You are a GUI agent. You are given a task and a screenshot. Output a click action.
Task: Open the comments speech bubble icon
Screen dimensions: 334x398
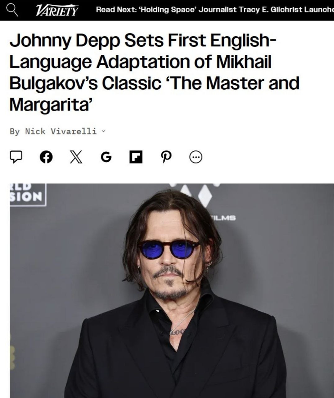click(x=16, y=157)
